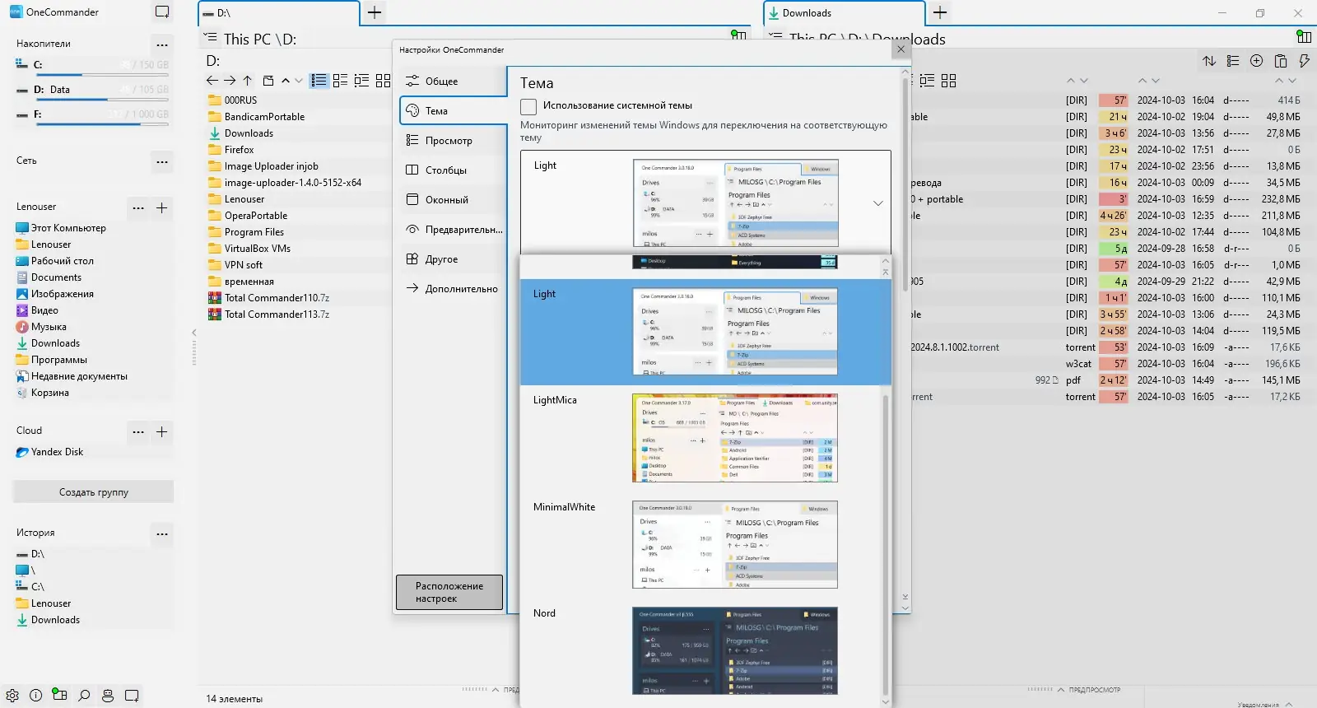Open settings via the gear icon
The width and height of the screenshot is (1317, 708).
[12, 696]
